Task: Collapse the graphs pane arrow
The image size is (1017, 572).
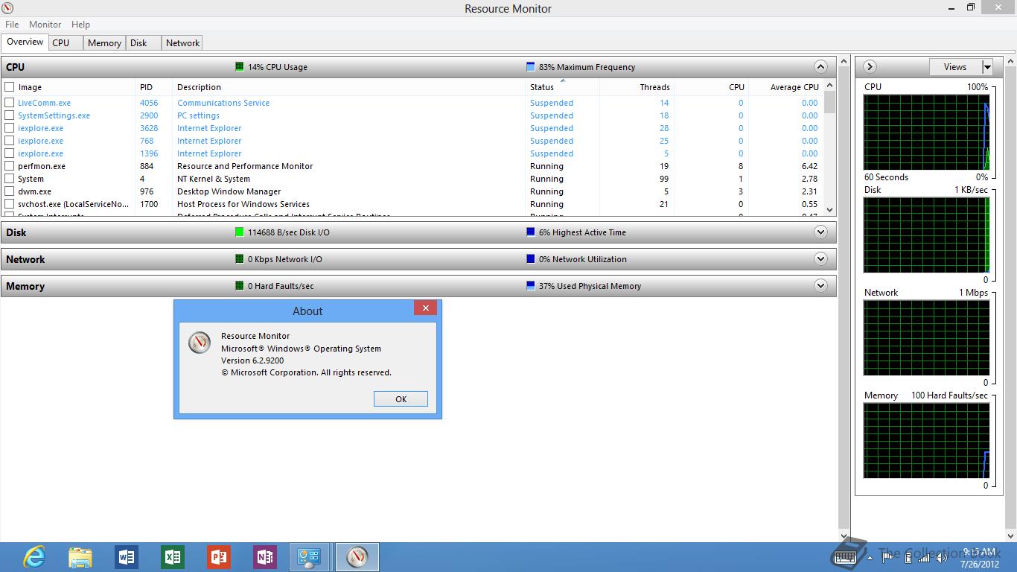Action: point(870,66)
